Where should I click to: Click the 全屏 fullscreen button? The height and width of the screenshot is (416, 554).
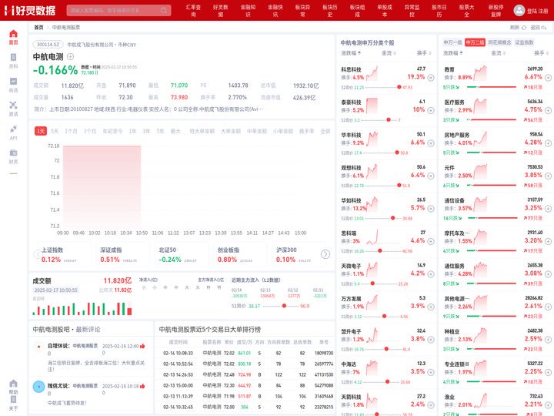pyautogui.click(x=325, y=131)
